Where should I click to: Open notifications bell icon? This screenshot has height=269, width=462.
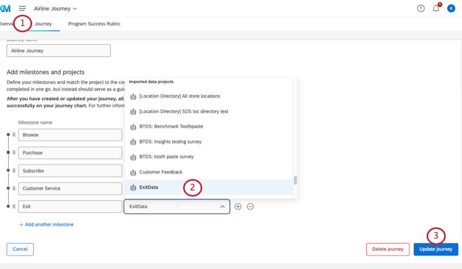436,9
